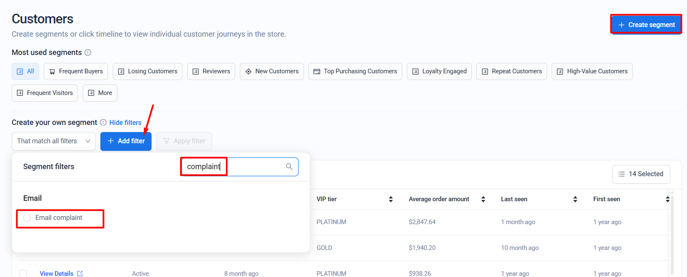Click the external link icon next to View Details
The height and width of the screenshot is (277, 687).
pyautogui.click(x=80, y=274)
